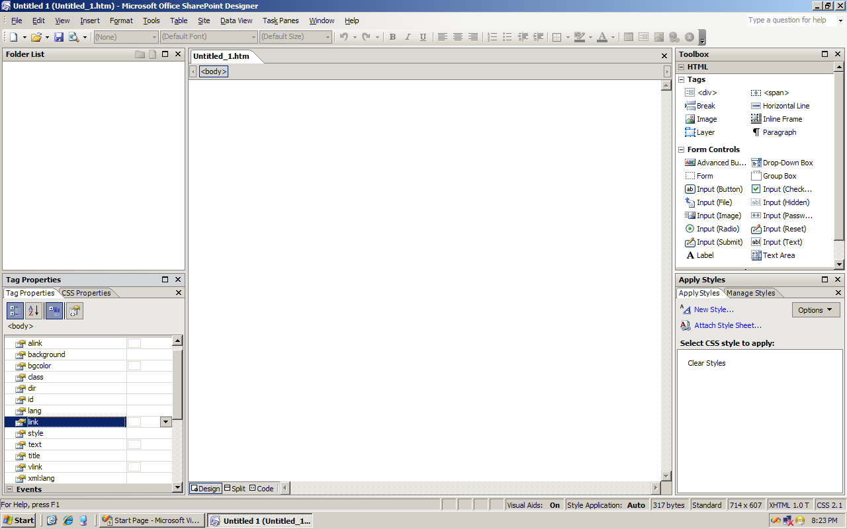This screenshot has width=847, height=529.
Task: Toggle Align Text Left
Action: click(x=443, y=37)
